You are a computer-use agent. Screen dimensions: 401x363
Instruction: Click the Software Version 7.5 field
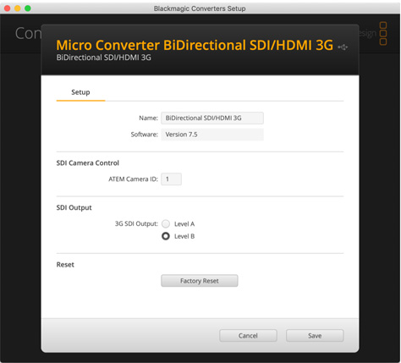[212, 135]
